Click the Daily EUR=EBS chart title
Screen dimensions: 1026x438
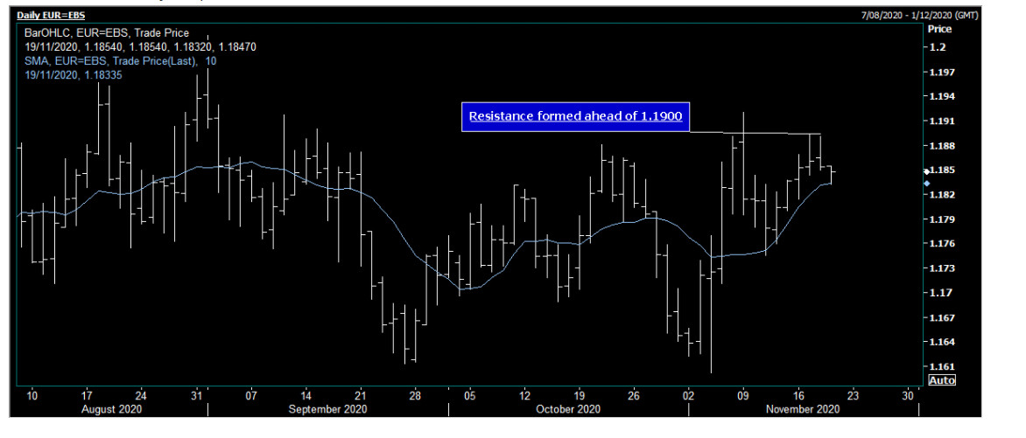click(51, 15)
